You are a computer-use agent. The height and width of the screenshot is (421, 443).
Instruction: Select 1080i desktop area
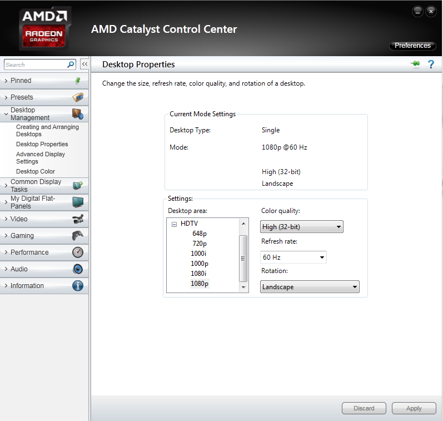point(198,274)
